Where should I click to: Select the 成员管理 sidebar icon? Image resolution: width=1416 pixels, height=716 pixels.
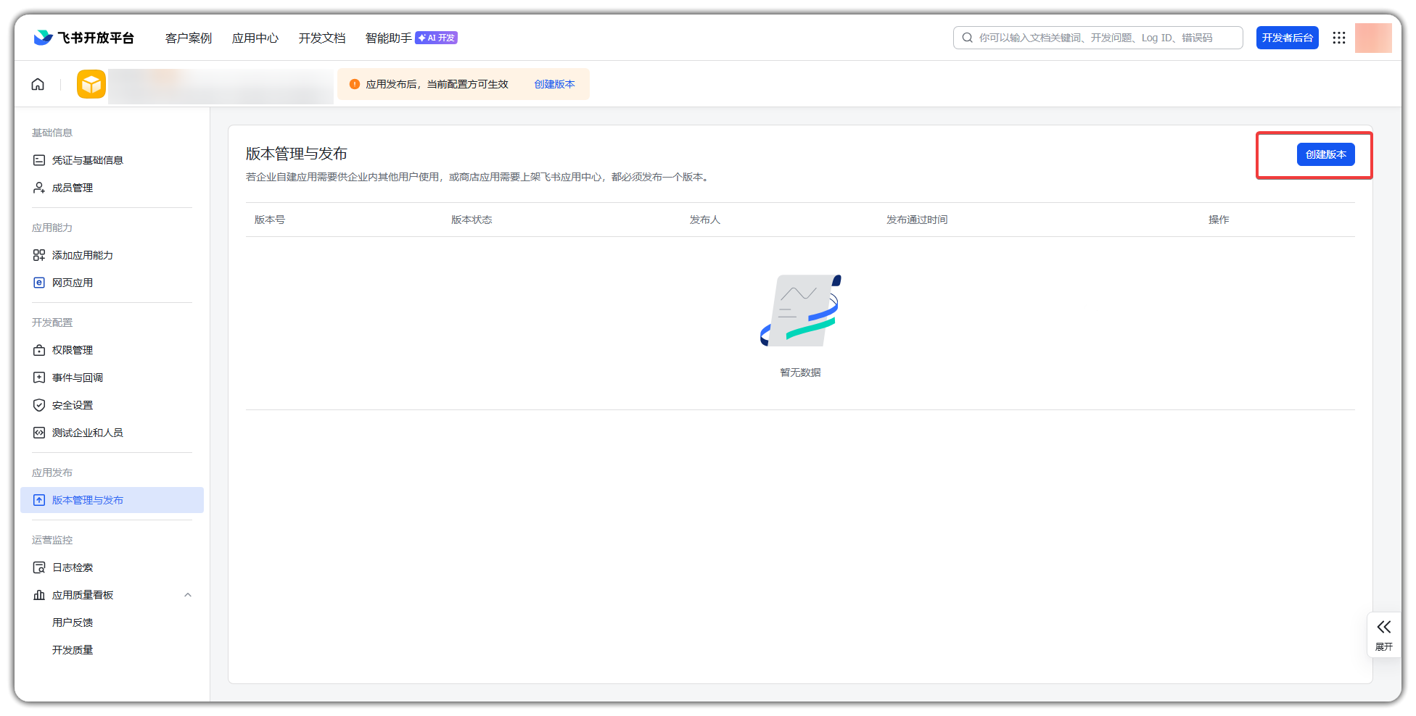click(39, 187)
